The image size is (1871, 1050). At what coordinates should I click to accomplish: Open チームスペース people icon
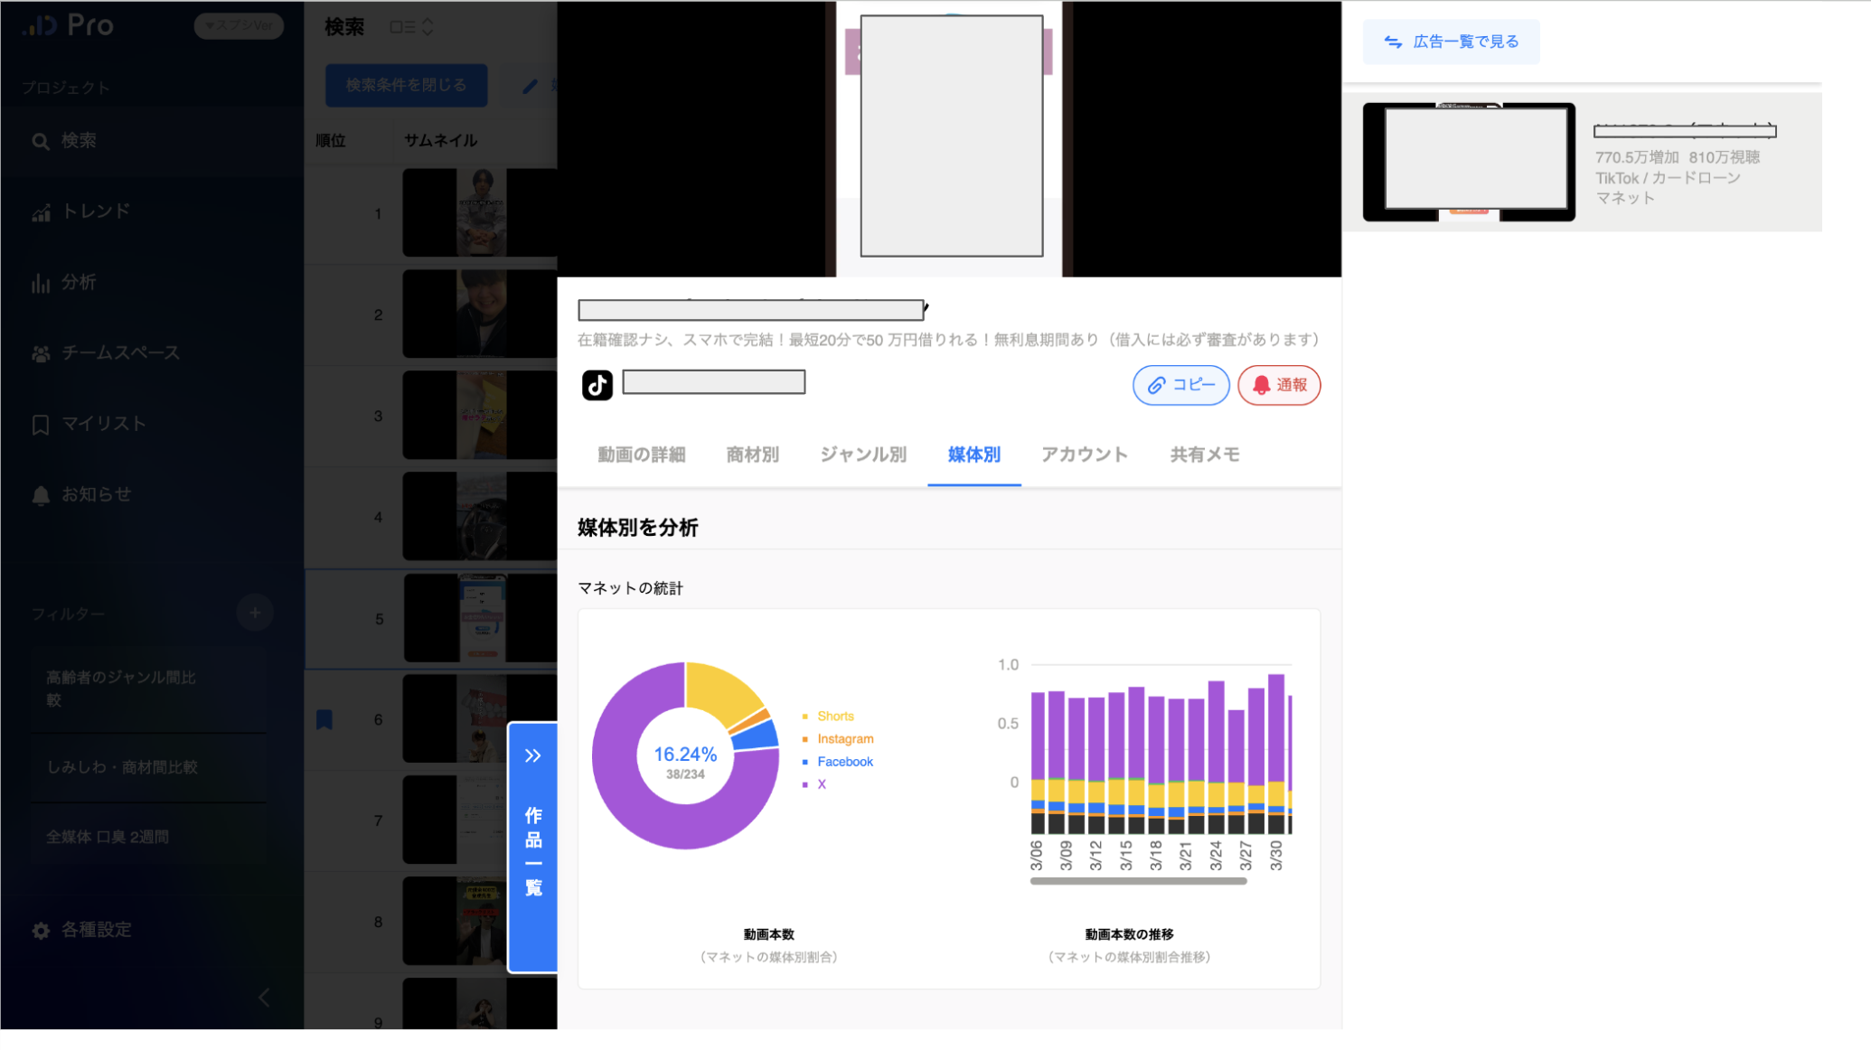pos(41,353)
